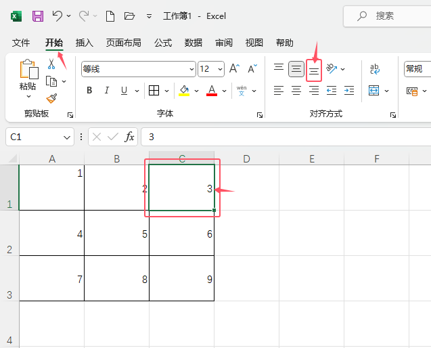The width and height of the screenshot is (431, 348).
Task: Click the 搜索 search box
Action: [388, 16]
